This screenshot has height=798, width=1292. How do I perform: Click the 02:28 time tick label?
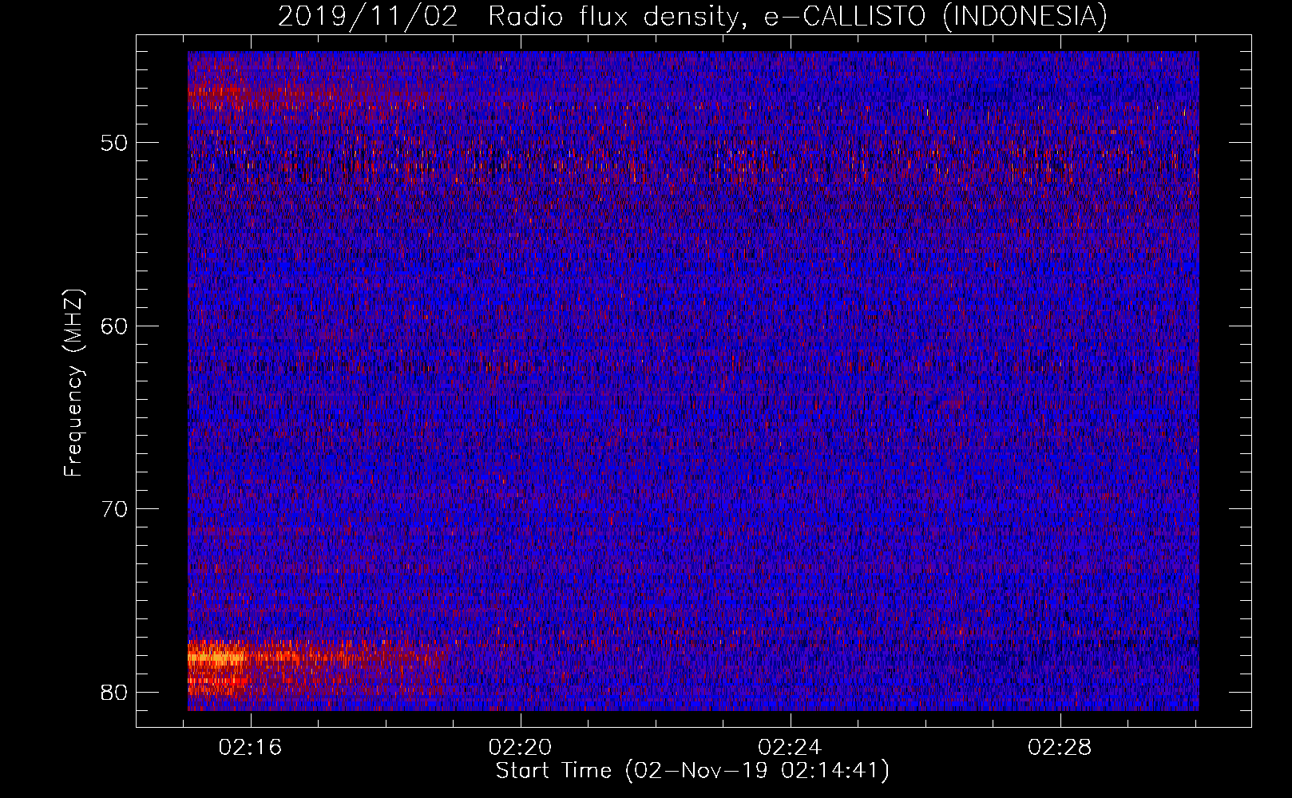[x=1060, y=748]
